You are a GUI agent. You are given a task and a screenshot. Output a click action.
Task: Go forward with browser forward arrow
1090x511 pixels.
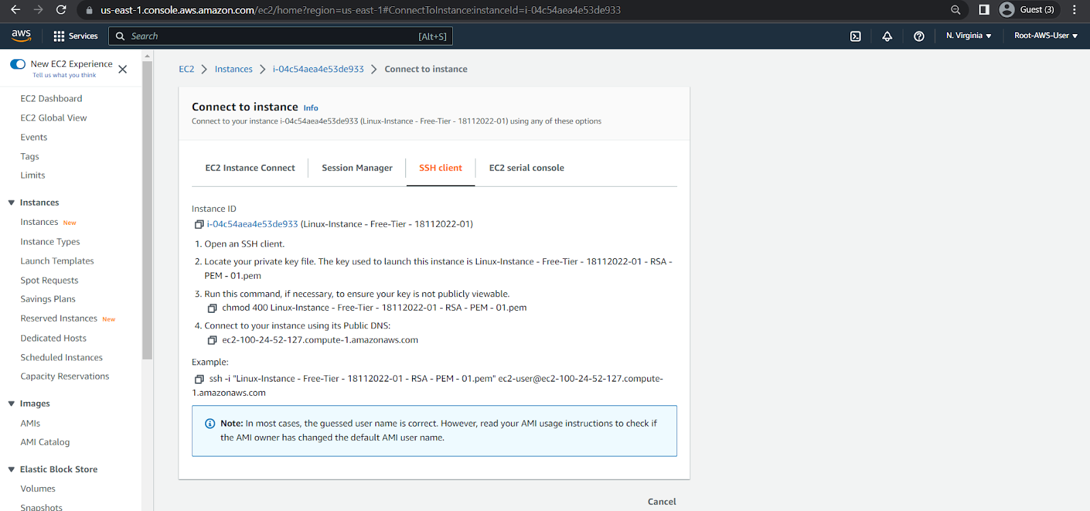[38, 10]
